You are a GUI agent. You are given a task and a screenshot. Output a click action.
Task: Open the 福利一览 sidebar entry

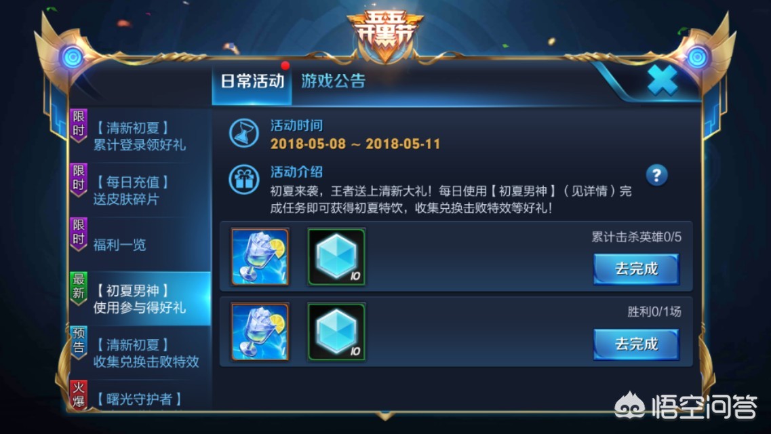(140, 244)
